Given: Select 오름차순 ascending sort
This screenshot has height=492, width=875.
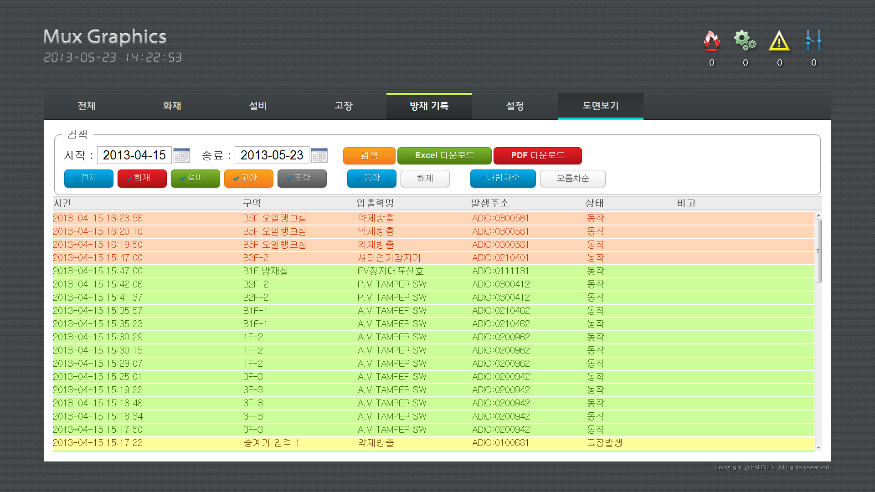Looking at the screenshot, I should 573,178.
